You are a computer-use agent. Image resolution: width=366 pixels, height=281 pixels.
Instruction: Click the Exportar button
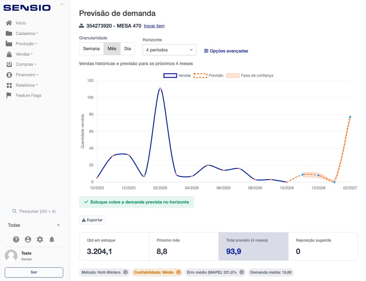[x=92, y=220]
